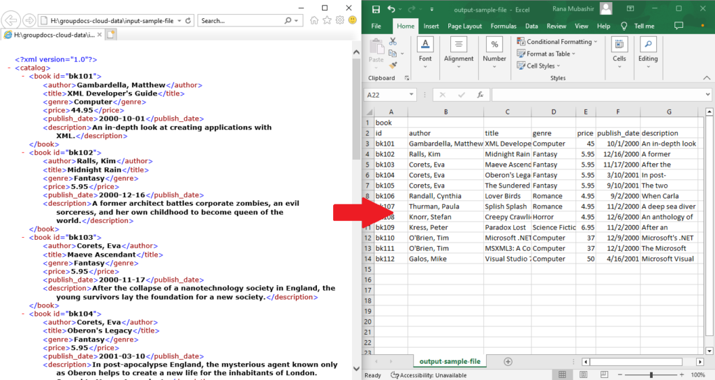715x380 pixels.
Task: Open the Insert ribbon tab
Action: click(x=431, y=26)
